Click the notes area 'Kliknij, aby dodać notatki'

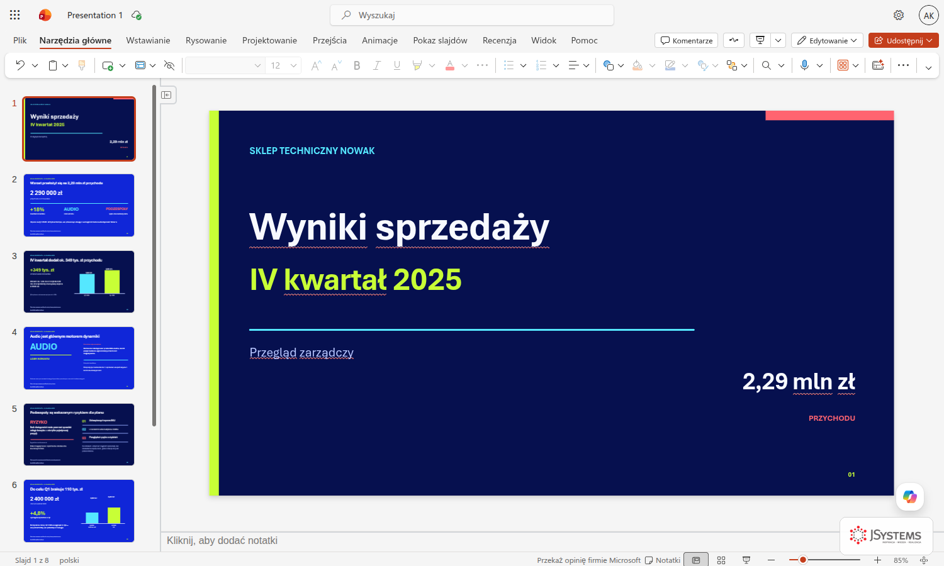(222, 540)
